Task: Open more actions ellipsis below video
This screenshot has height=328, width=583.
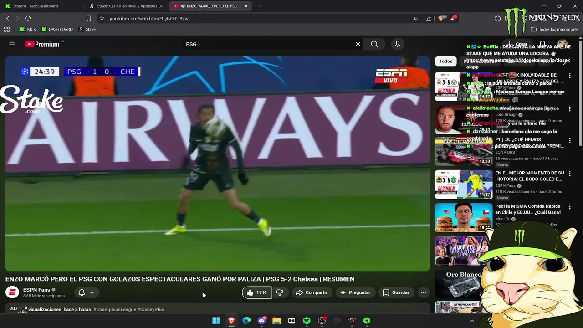Action: pyautogui.click(x=424, y=292)
